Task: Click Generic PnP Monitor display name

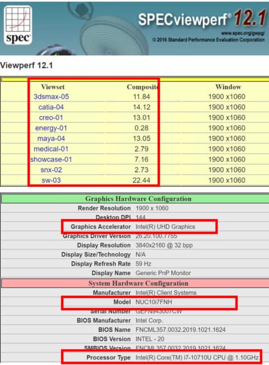Action: [x=163, y=273]
